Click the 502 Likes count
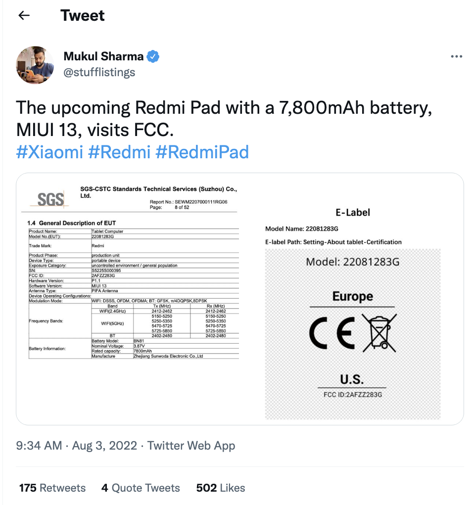 220,488
